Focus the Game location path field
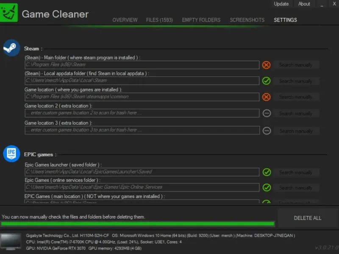The width and height of the screenshot is (339, 254). click(x=142, y=97)
